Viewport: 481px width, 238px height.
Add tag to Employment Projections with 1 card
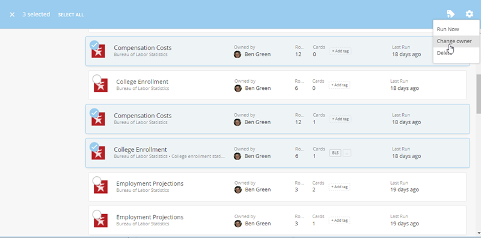pos(339,220)
